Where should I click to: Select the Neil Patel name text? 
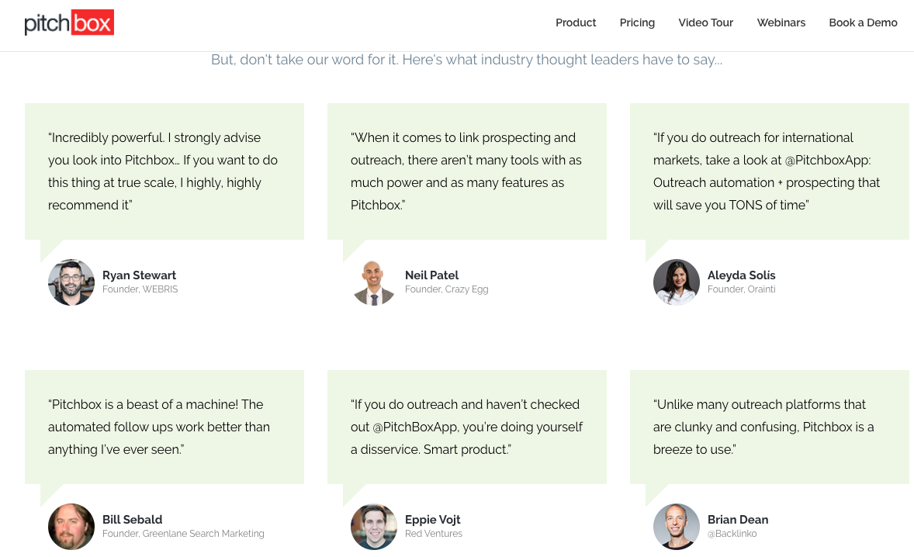(x=431, y=275)
